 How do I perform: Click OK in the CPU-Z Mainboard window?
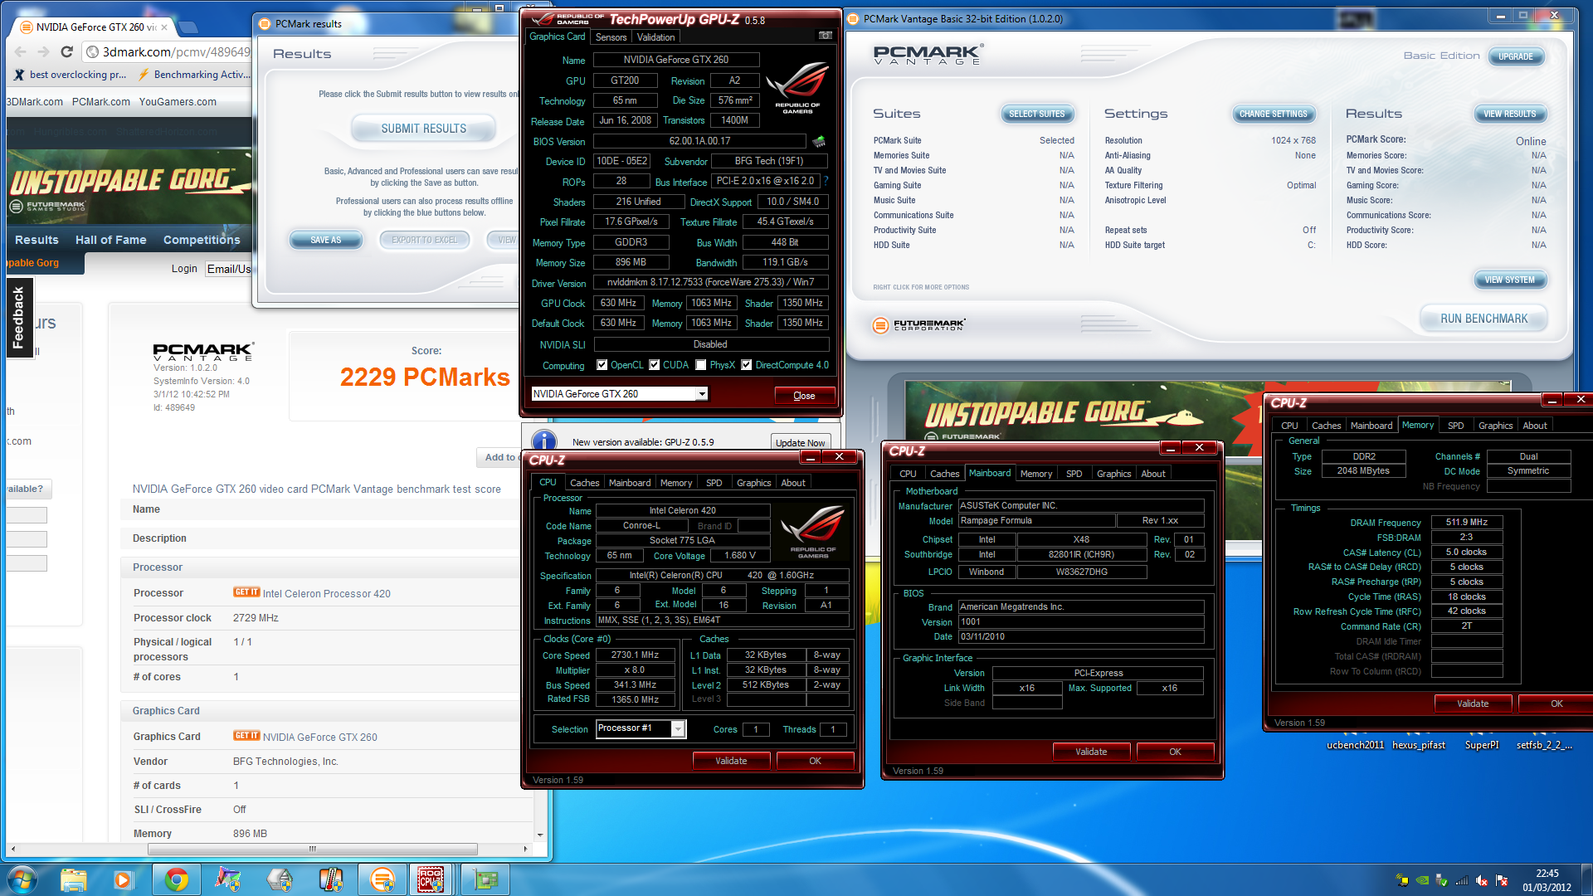click(x=1175, y=752)
